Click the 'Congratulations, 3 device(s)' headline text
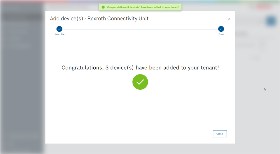The width and height of the screenshot is (280, 154). pos(140,68)
